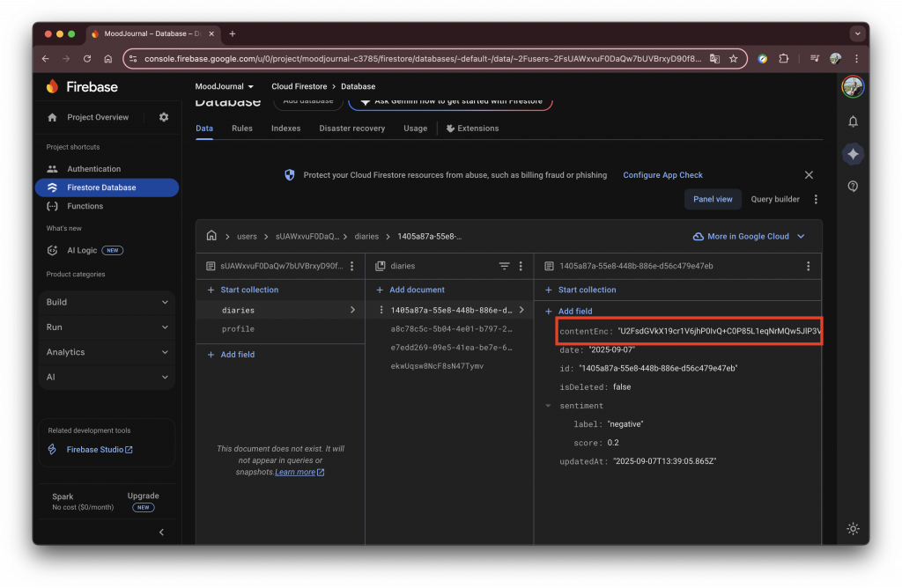
Task: Click the browser address bar
Action: click(x=422, y=59)
